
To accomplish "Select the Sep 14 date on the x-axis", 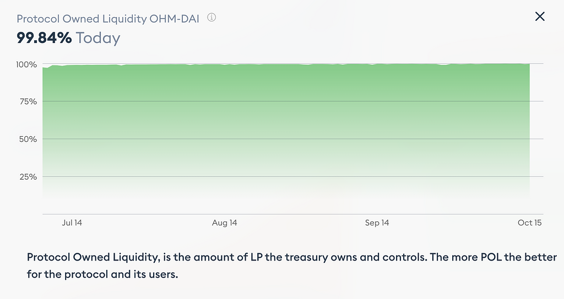I will [377, 223].
